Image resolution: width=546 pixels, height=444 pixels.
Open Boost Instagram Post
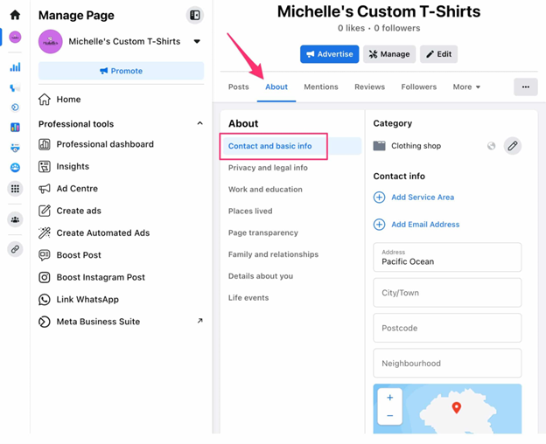tap(121, 277)
